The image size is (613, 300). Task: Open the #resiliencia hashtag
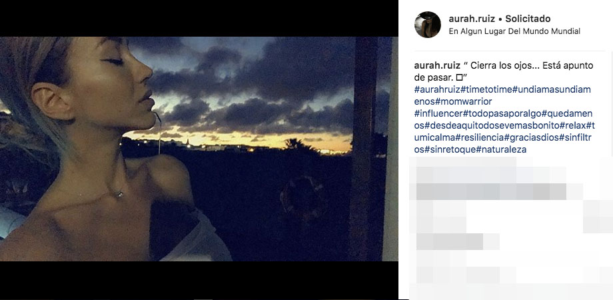pos(477,137)
